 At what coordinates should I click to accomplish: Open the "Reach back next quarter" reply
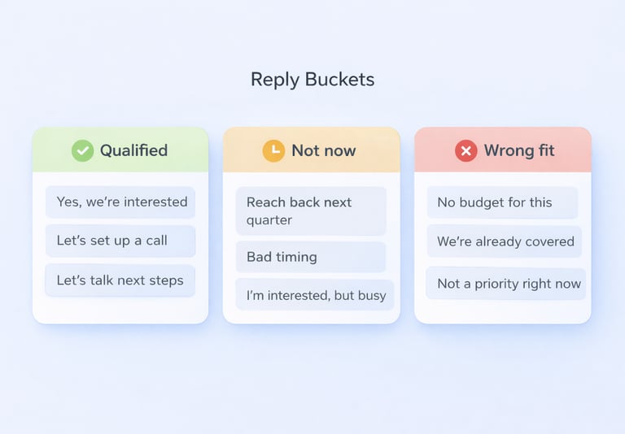click(x=311, y=211)
